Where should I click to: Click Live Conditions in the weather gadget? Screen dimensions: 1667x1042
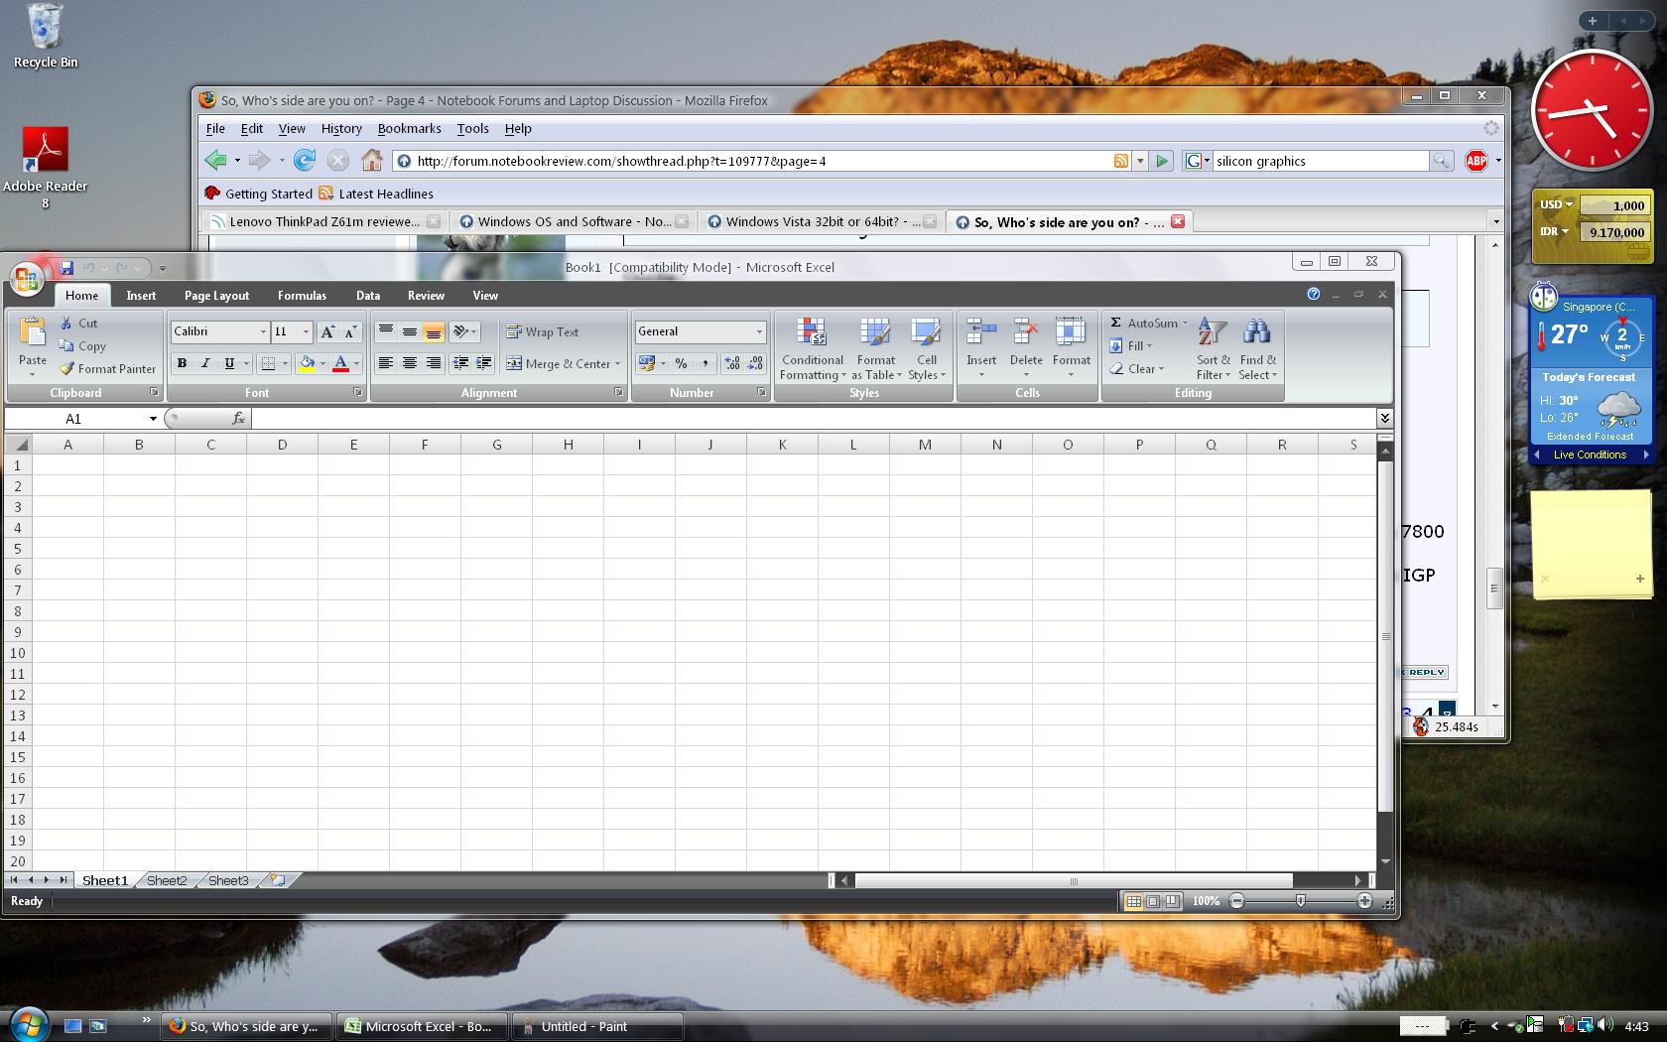tap(1590, 455)
